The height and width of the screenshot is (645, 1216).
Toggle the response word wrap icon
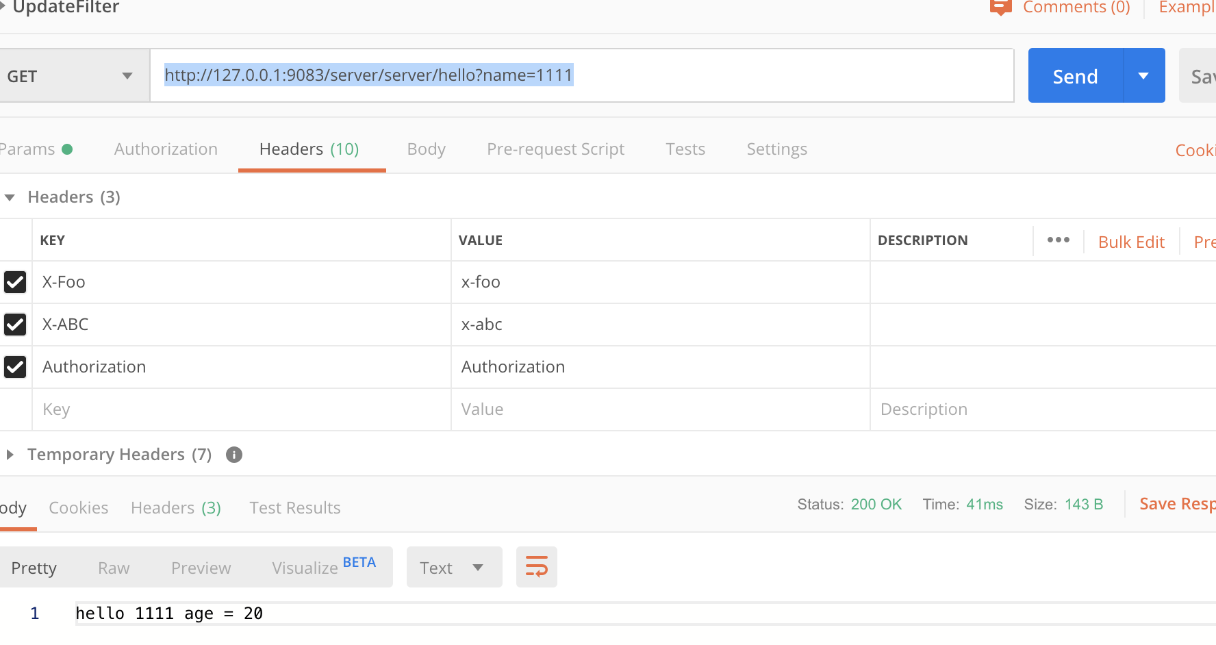(x=536, y=567)
